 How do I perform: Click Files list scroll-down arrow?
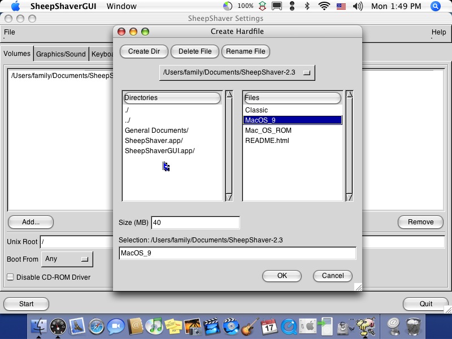(x=349, y=197)
